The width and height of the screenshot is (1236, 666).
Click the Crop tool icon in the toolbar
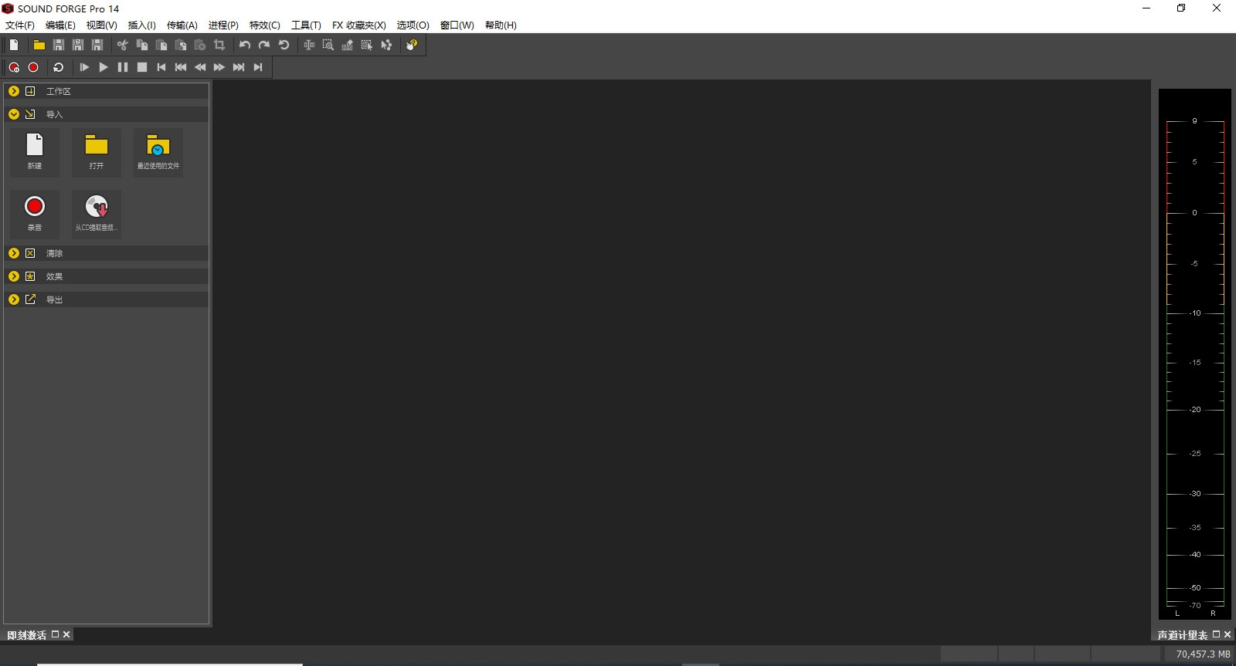pyautogui.click(x=219, y=45)
